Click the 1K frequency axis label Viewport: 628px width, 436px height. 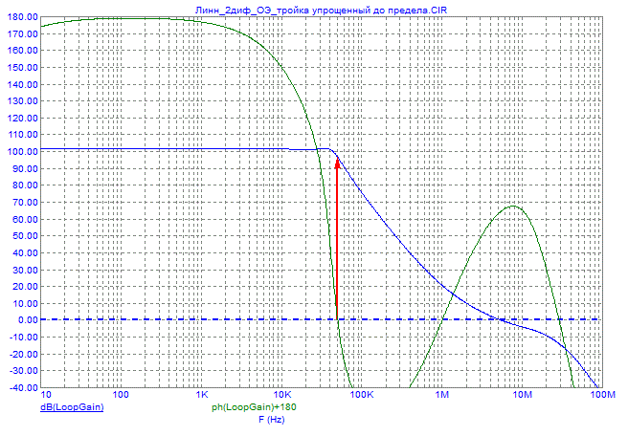click(202, 395)
